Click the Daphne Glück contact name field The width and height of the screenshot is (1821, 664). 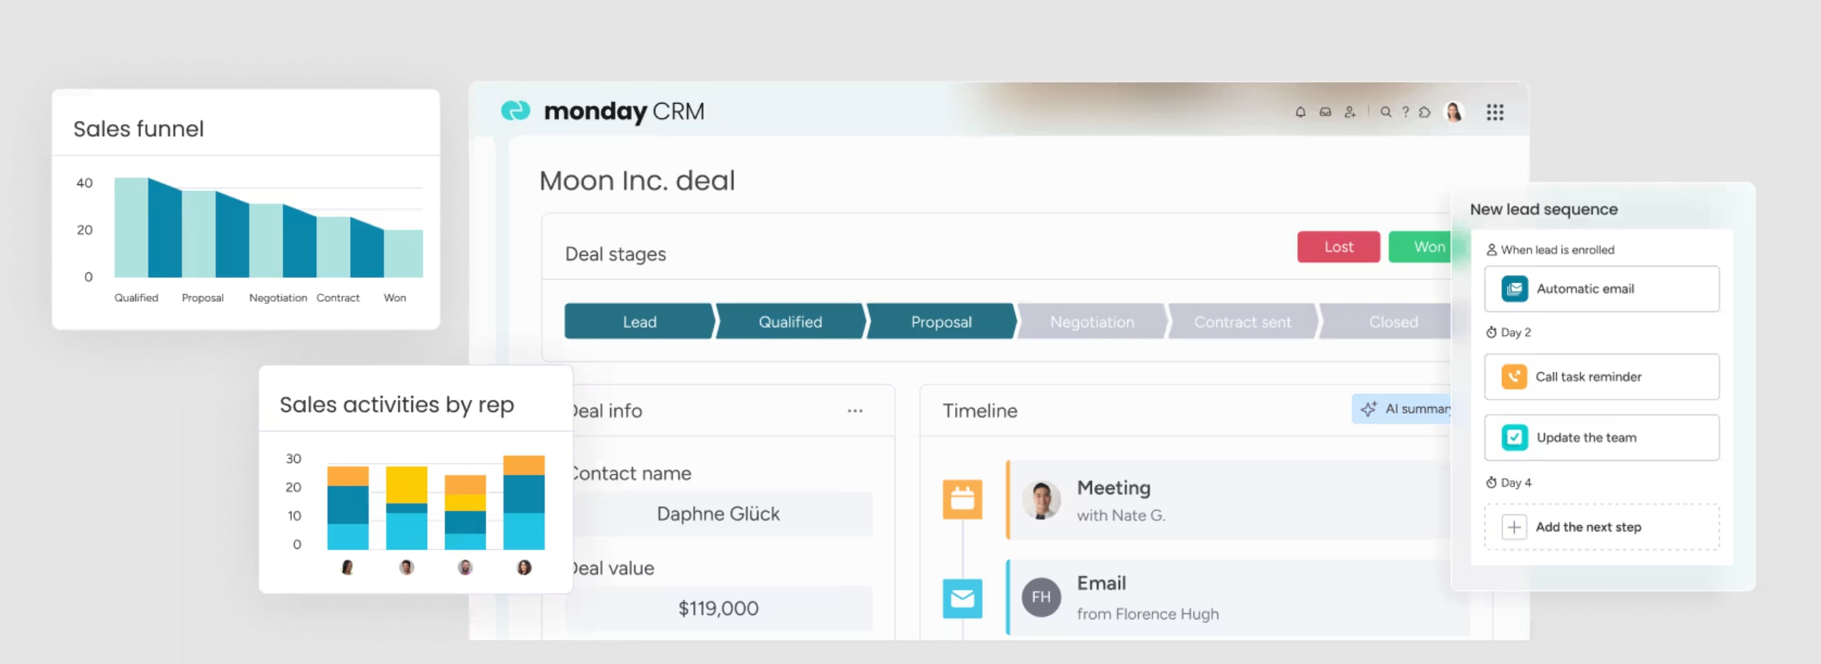[719, 514]
